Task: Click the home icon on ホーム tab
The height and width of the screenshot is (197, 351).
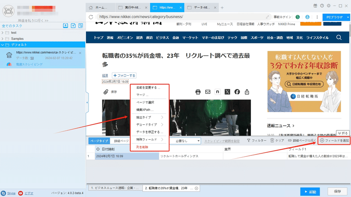Action: [91, 7]
